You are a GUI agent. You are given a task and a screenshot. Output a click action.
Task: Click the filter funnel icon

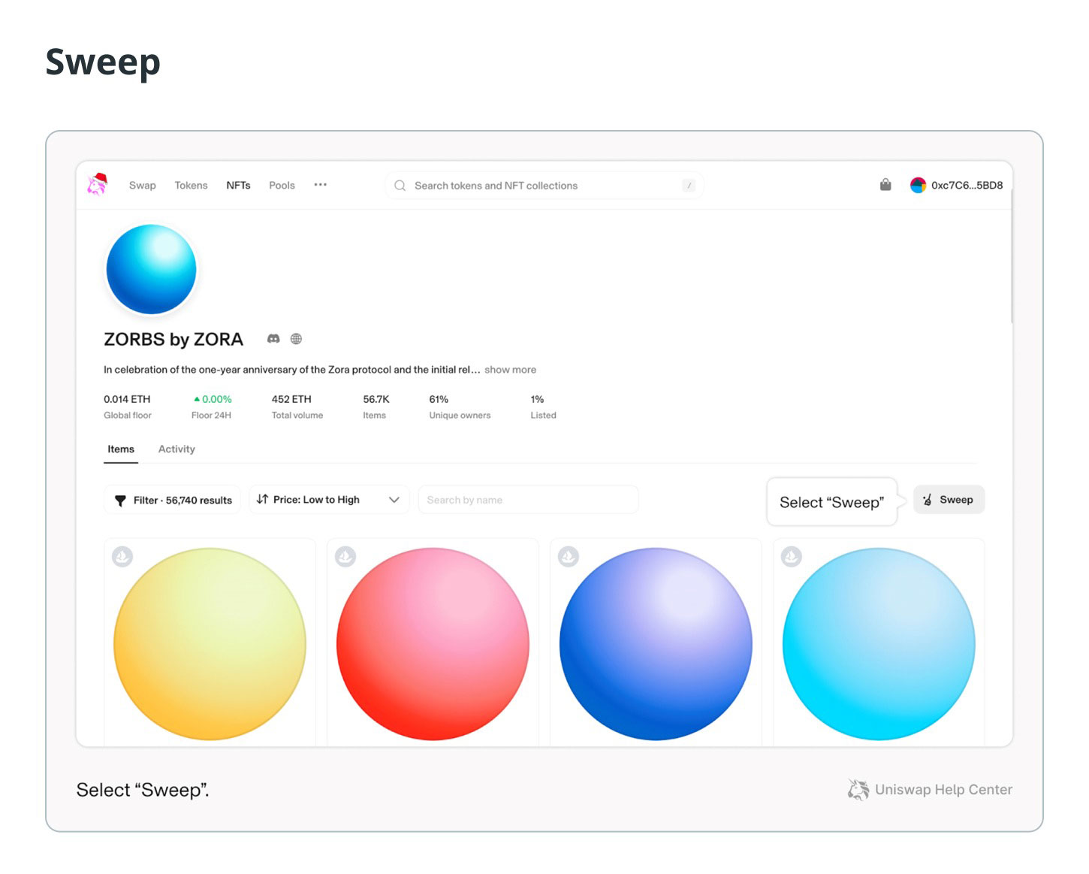120,501
